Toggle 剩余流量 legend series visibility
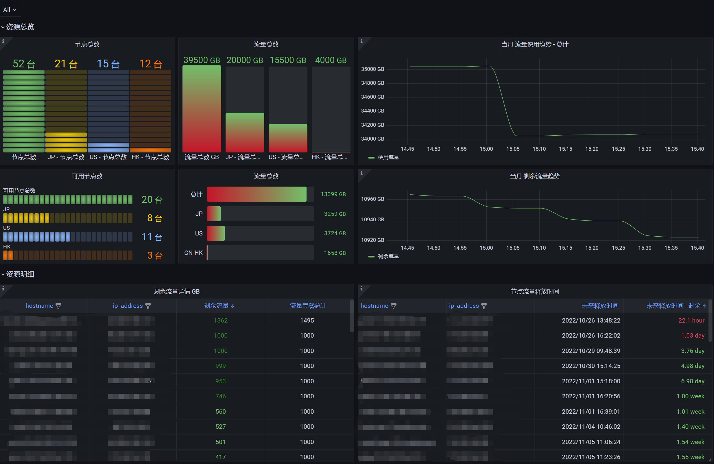 click(388, 256)
